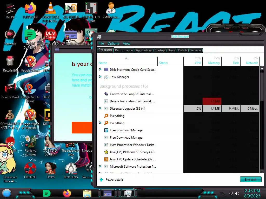Open the Peggle Nights Deluxe desktop icon
This screenshot has height=199, width=266.
[x=30, y=93]
